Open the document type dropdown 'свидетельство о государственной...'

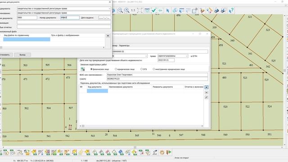pos(109,9)
